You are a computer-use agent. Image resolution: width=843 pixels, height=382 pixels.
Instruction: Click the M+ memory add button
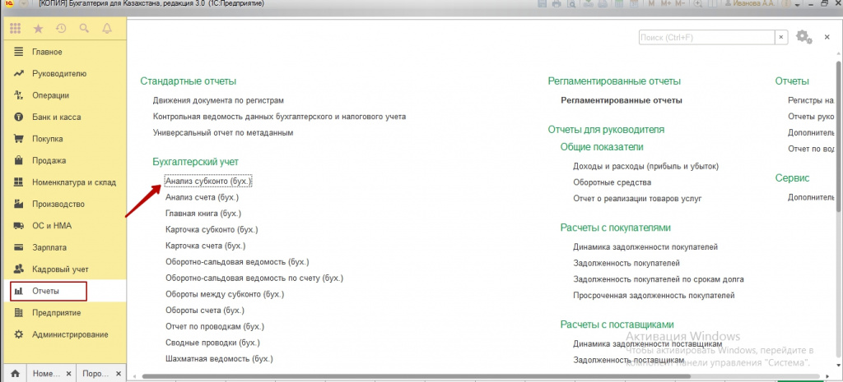click(665, 3)
